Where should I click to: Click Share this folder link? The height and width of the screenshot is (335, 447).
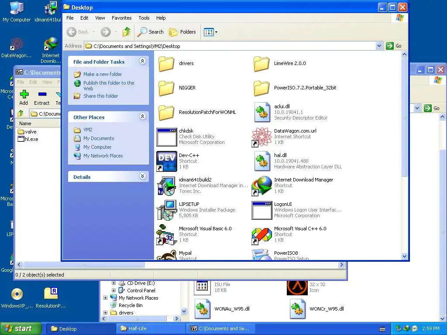coord(100,96)
